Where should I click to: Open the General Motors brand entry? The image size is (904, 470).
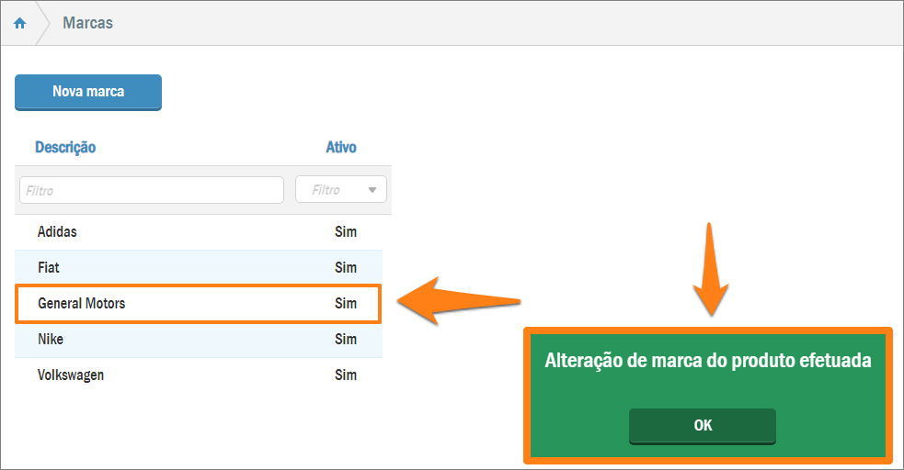click(x=81, y=304)
